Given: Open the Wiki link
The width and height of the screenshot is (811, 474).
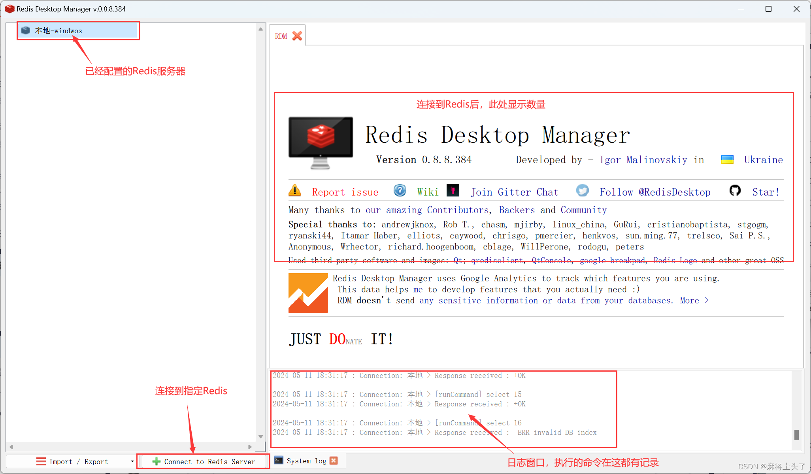Looking at the screenshot, I should click(x=428, y=192).
